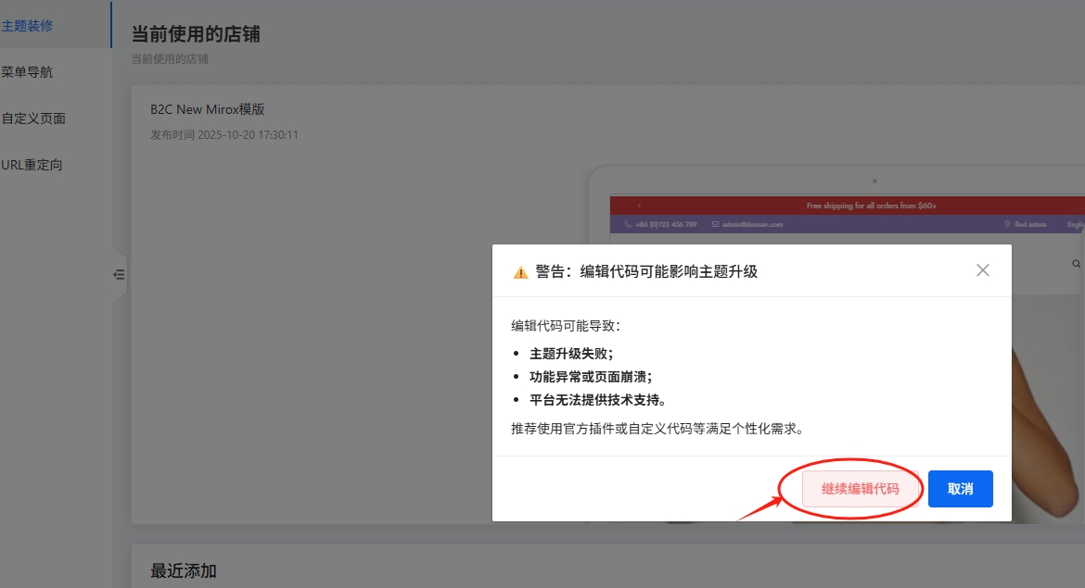1085x588 pixels.
Task: Click the phone icon in preview header
Action: click(628, 224)
